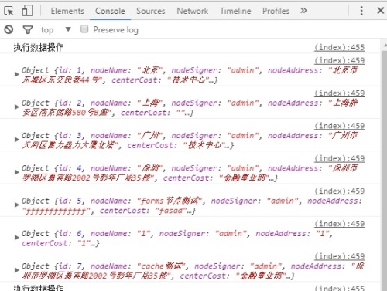The width and height of the screenshot is (387, 291).
Task: Expand the Object with id: 1
Action: click(x=16, y=74)
